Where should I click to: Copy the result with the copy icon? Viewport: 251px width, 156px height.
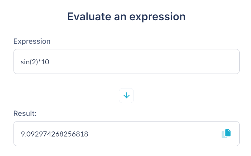pos(226,133)
